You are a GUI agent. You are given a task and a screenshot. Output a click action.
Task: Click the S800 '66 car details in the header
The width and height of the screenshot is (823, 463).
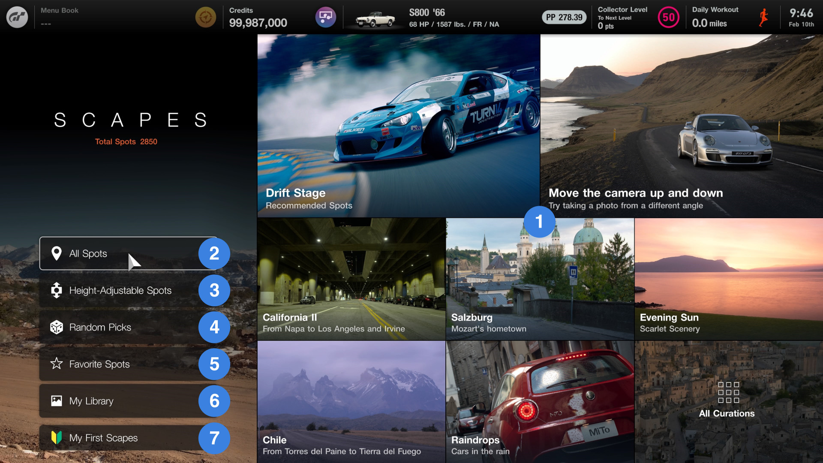pyautogui.click(x=429, y=17)
